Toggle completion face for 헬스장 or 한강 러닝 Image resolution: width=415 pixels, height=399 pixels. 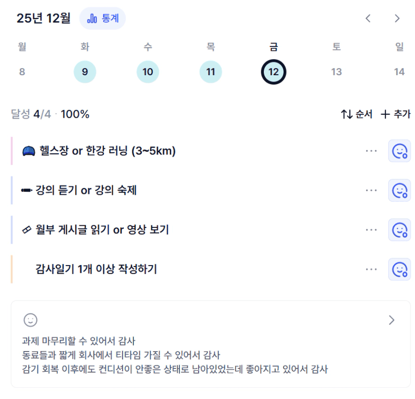point(399,151)
